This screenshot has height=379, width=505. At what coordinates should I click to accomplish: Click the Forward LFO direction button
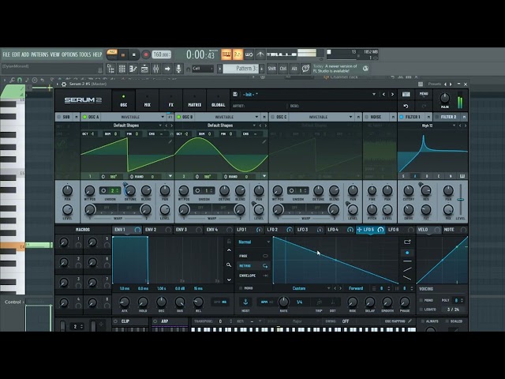pyautogui.click(x=356, y=288)
